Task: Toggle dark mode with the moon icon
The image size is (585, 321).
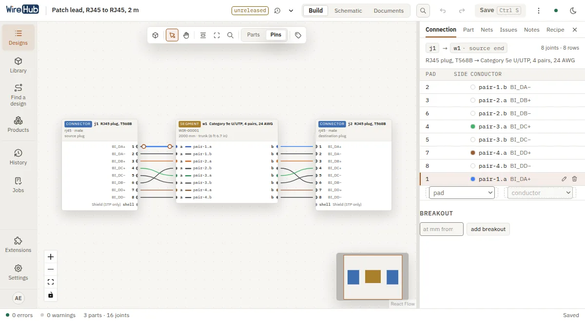Action: click(x=573, y=11)
